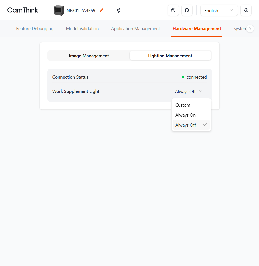
Task: Edit device name with pencil icon
Action: tap(101, 10)
